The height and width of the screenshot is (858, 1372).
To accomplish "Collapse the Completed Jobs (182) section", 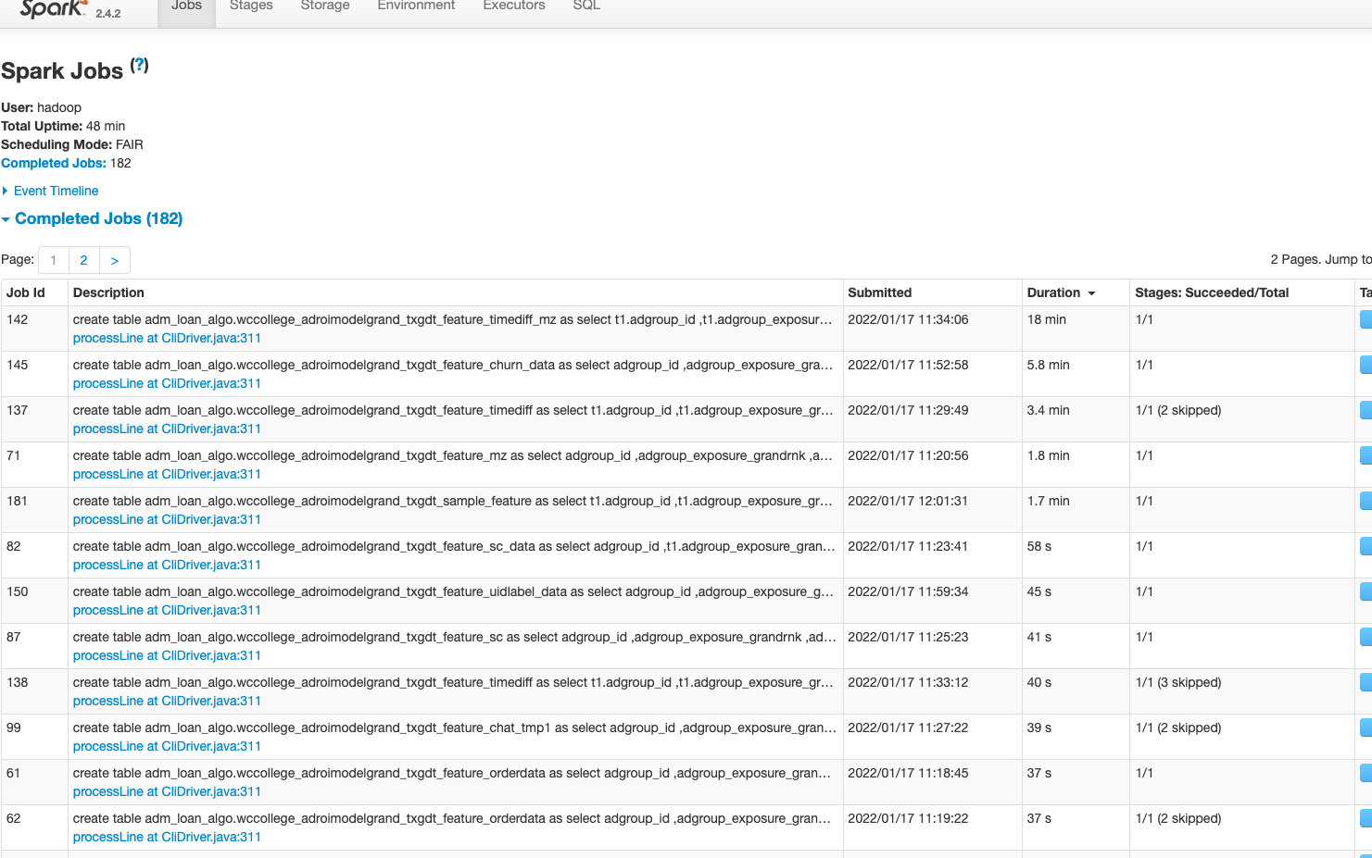I will 98,218.
